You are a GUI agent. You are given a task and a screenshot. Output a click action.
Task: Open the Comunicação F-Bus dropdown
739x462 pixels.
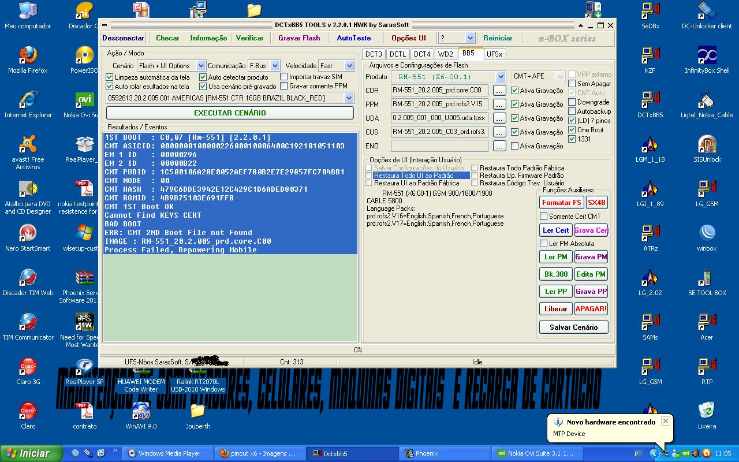(x=275, y=66)
